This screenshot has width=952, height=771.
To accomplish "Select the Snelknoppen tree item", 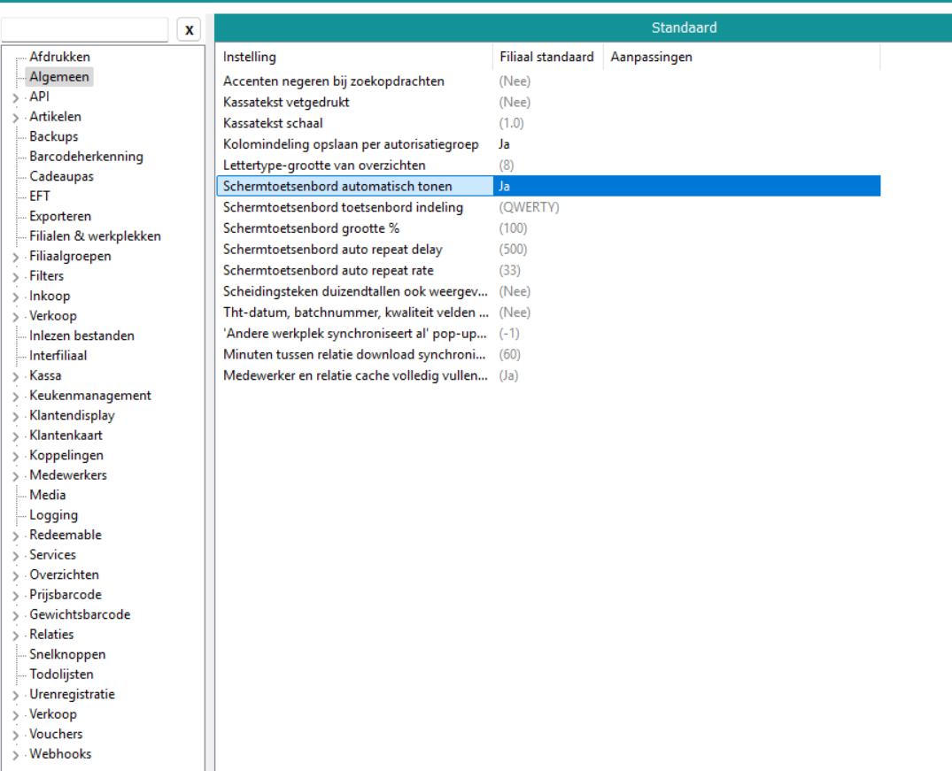I will pos(67,654).
